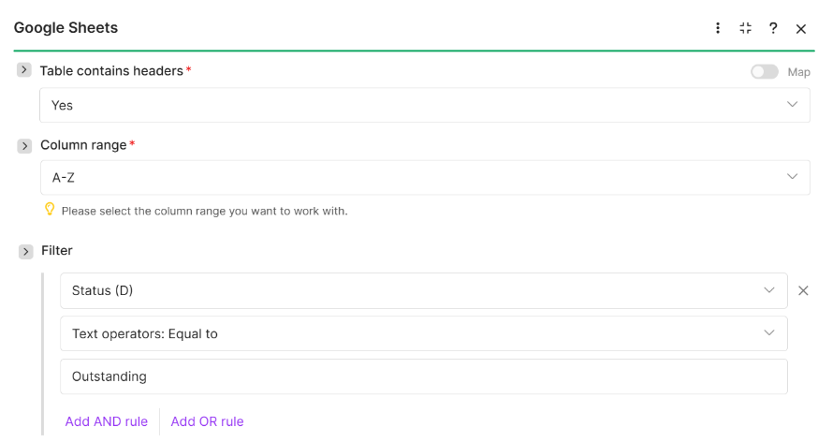Viewport: 818px width, 442px height.
Task: Expand the Column range chevron
Action: click(24, 145)
